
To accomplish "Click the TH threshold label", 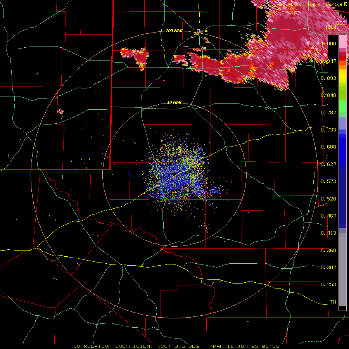I will point(333,302).
